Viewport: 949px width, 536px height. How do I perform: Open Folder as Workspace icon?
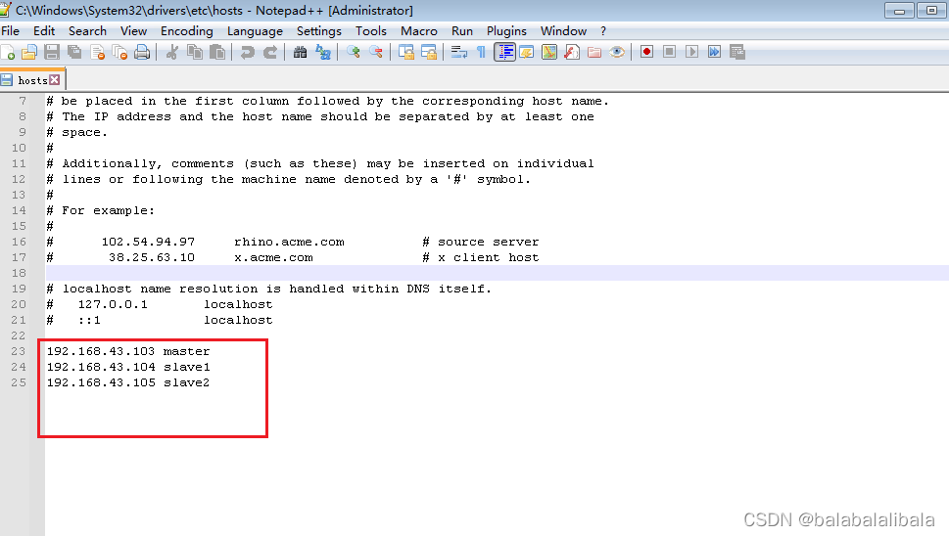[594, 53]
